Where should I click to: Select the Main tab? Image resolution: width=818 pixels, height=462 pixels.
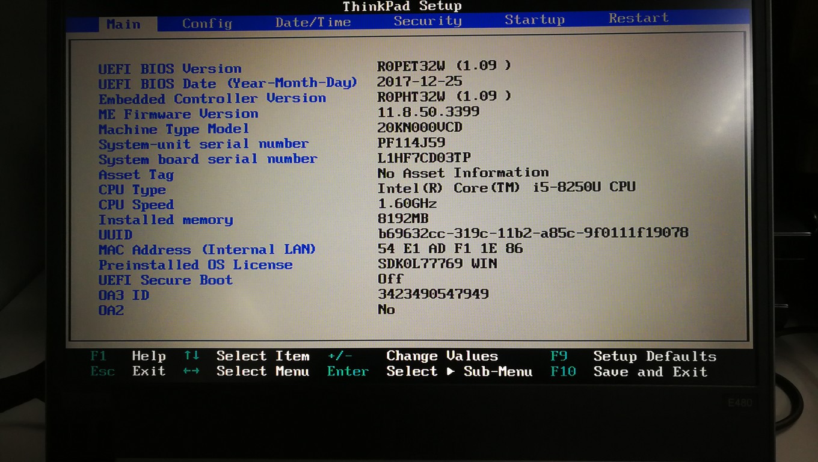pos(123,24)
